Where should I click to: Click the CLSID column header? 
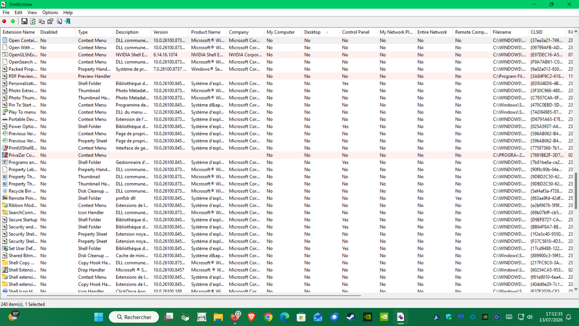point(547,32)
